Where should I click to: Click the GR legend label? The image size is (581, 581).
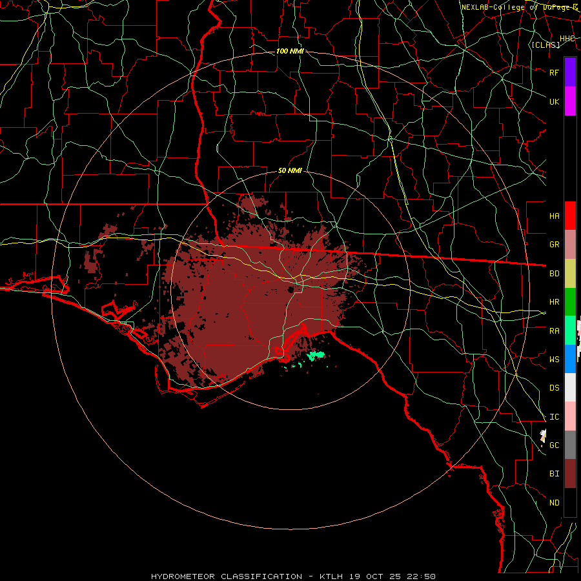554,245
